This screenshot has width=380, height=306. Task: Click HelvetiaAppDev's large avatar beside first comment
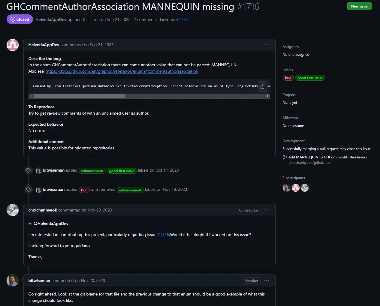click(13, 45)
